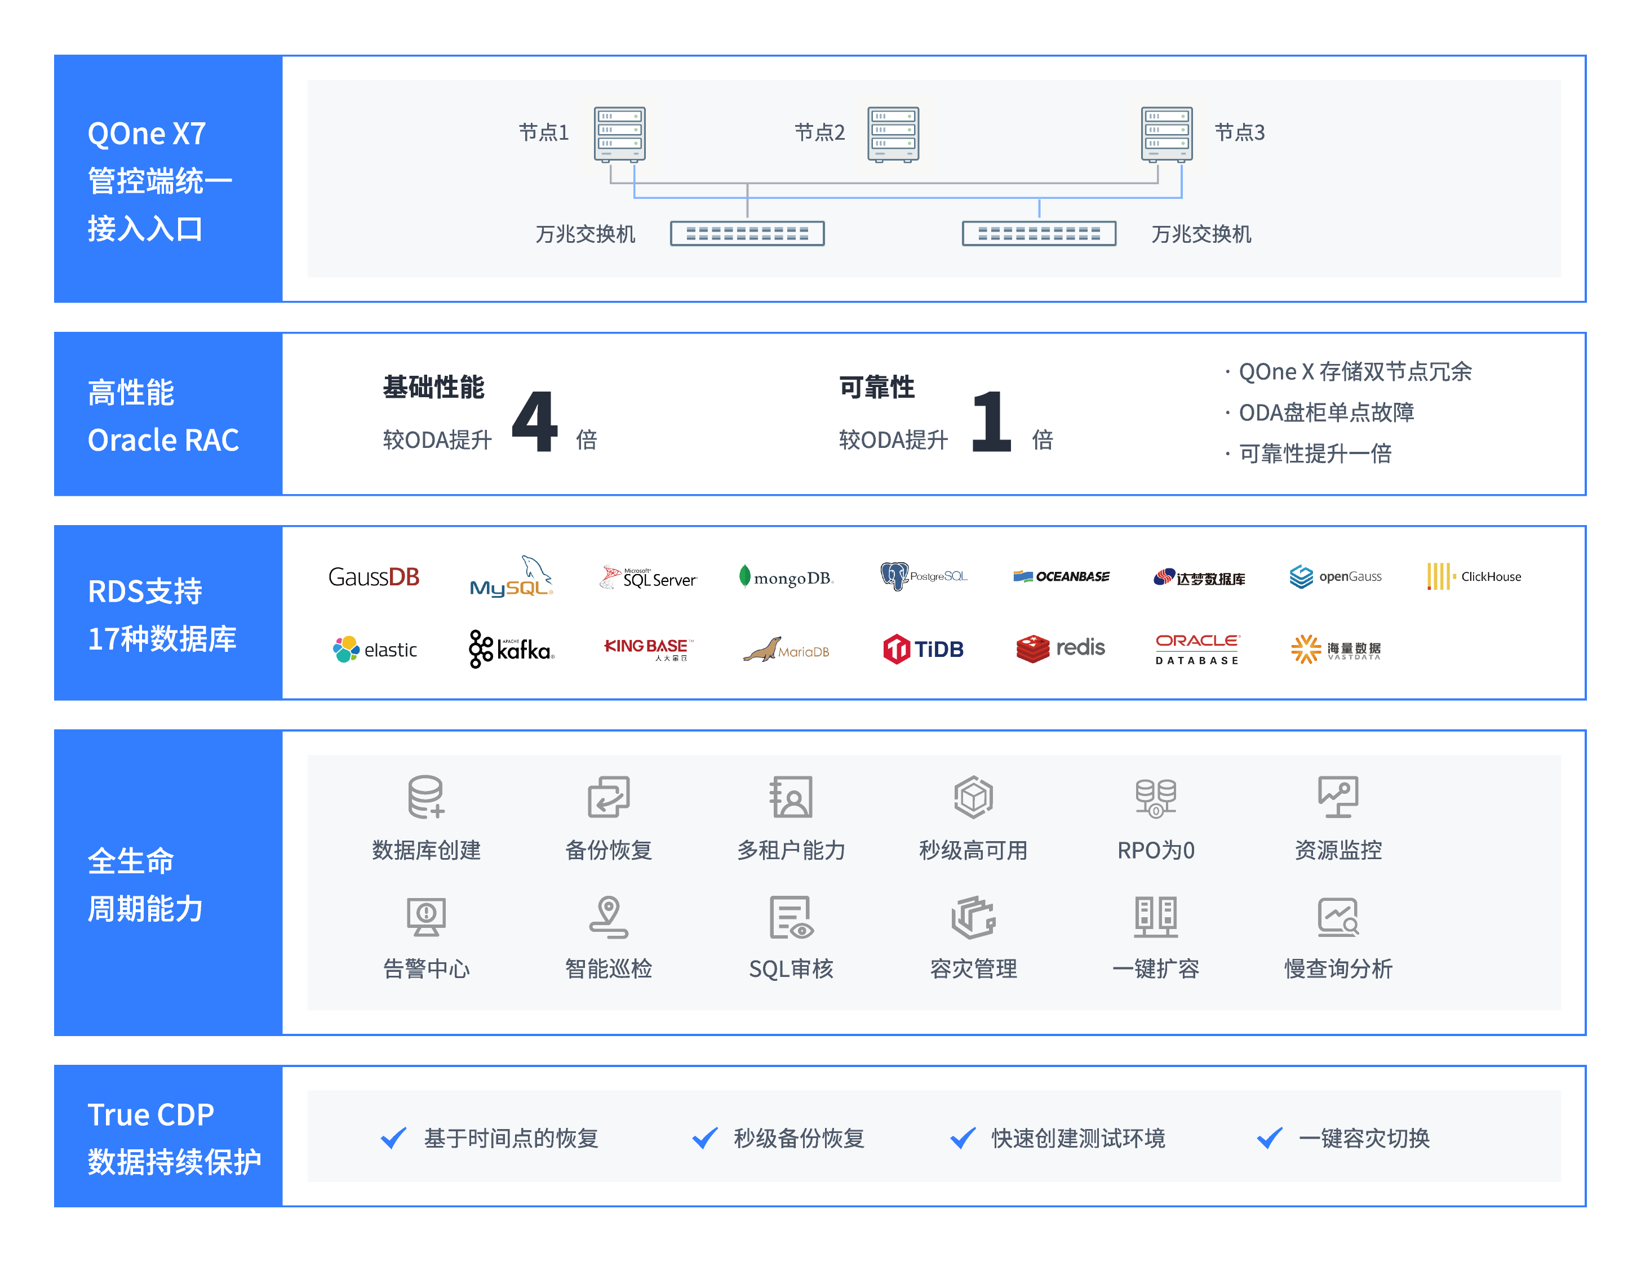Viewport: 1641px width, 1262px height.
Task: Click the ClickHouse logo
Action: (1474, 576)
